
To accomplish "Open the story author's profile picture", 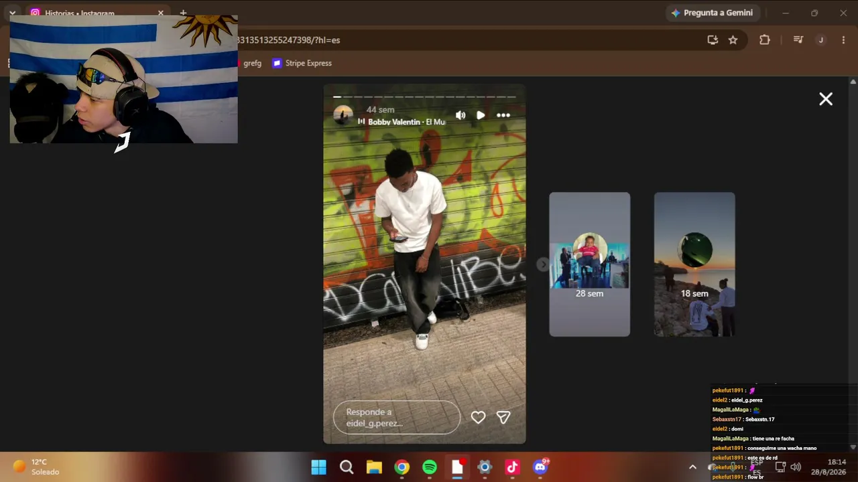I will 343,115.
